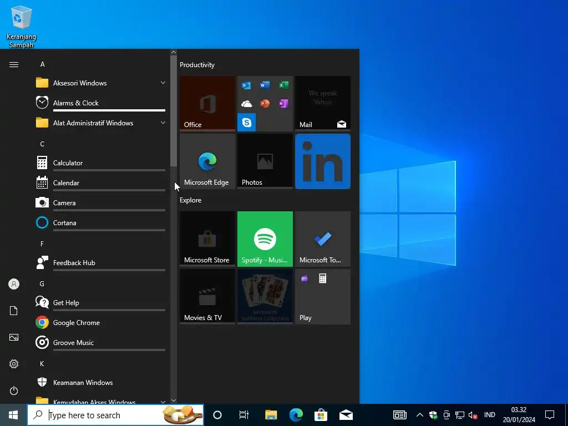568x426 pixels.
Task: Open Microsoft Edge tile
Action: [x=207, y=161]
